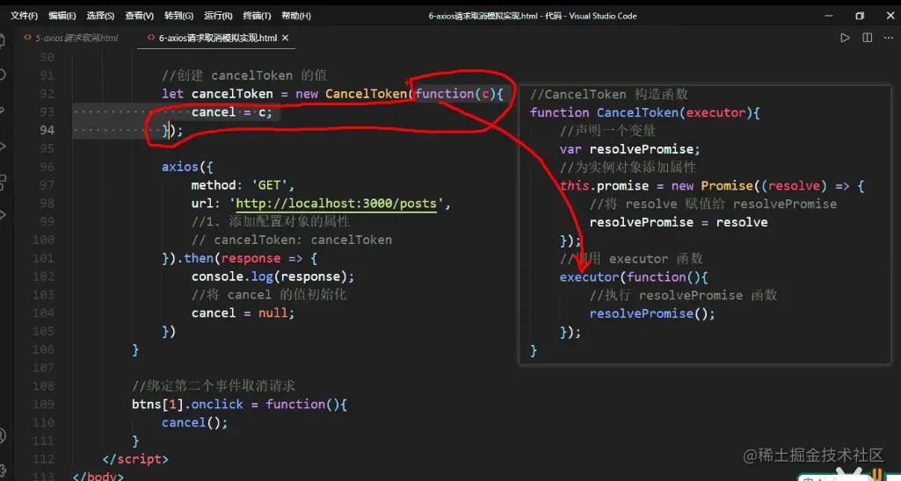Switch to the 5-axios请求取消.html tab
The width and height of the screenshot is (901, 481).
pyautogui.click(x=76, y=38)
